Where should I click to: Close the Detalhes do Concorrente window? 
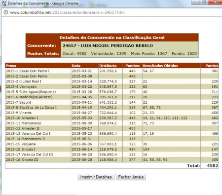pyautogui.click(x=215, y=2)
